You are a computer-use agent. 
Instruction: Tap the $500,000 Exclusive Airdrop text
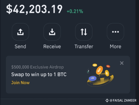click(x=37, y=67)
